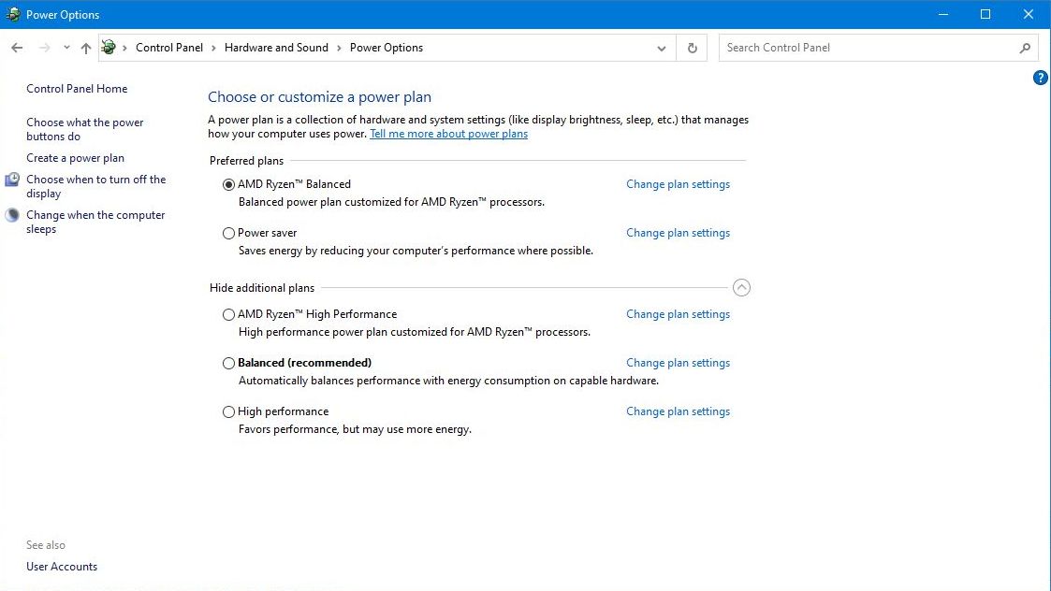Close the Power Options window
1051x591 pixels.
pos(1029,14)
